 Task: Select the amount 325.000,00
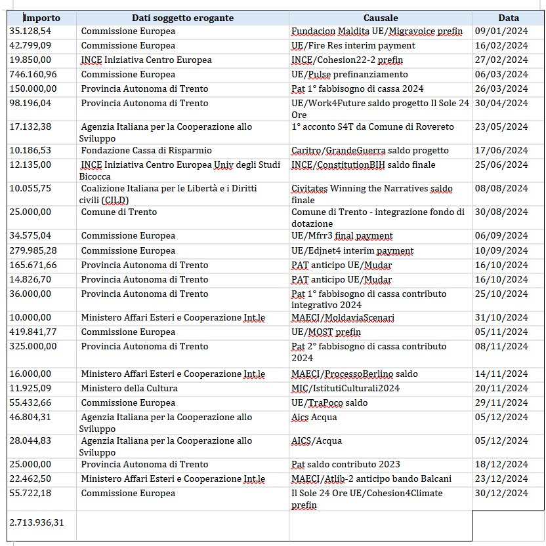point(33,347)
